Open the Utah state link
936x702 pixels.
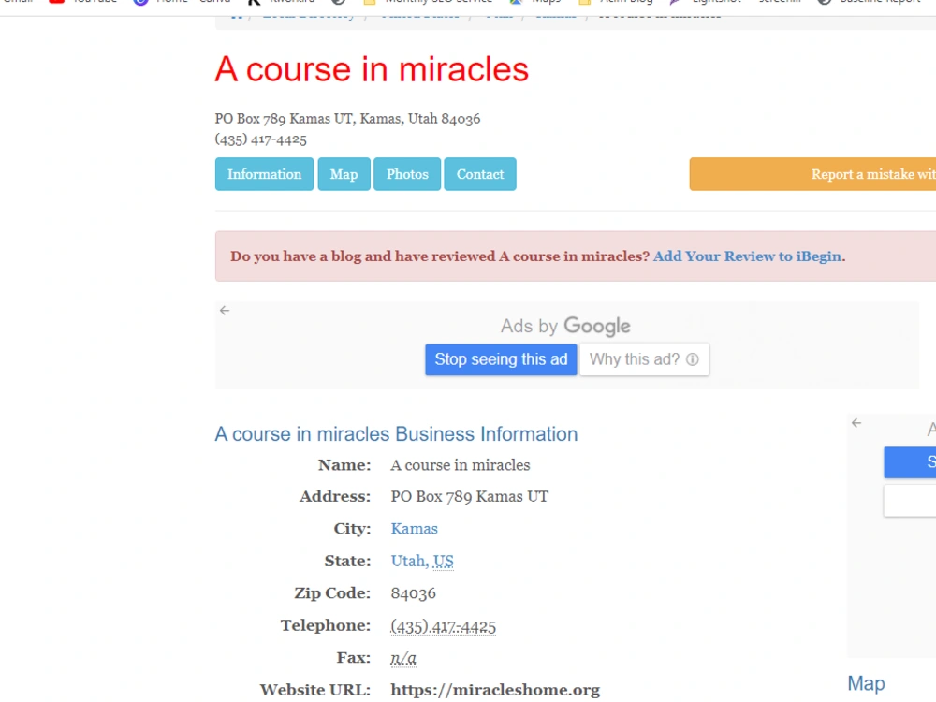tap(408, 561)
